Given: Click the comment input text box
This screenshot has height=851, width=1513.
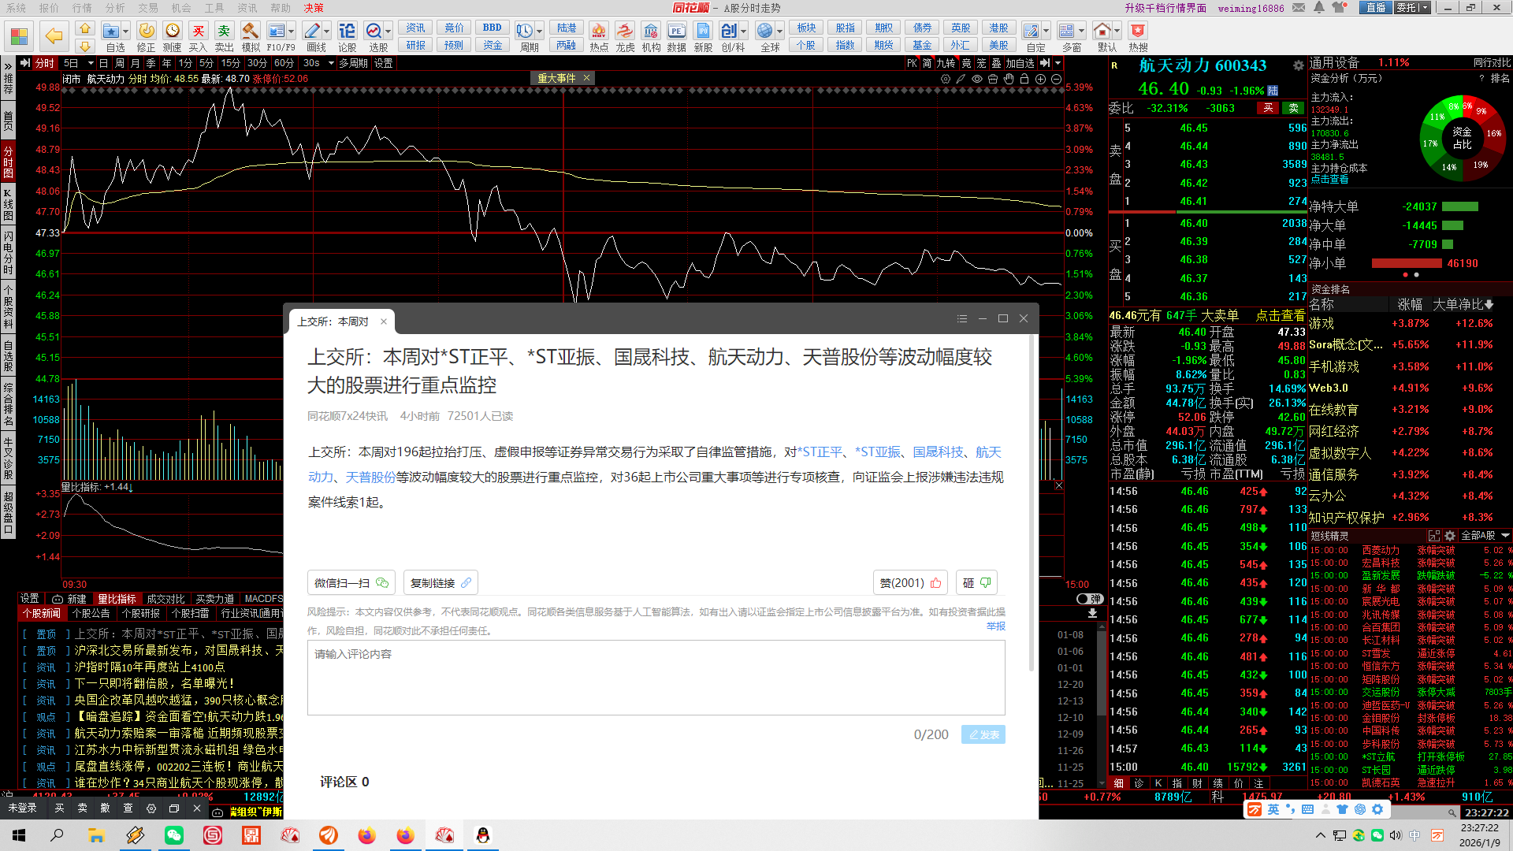Looking at the screenshot, I should point(656,678).
